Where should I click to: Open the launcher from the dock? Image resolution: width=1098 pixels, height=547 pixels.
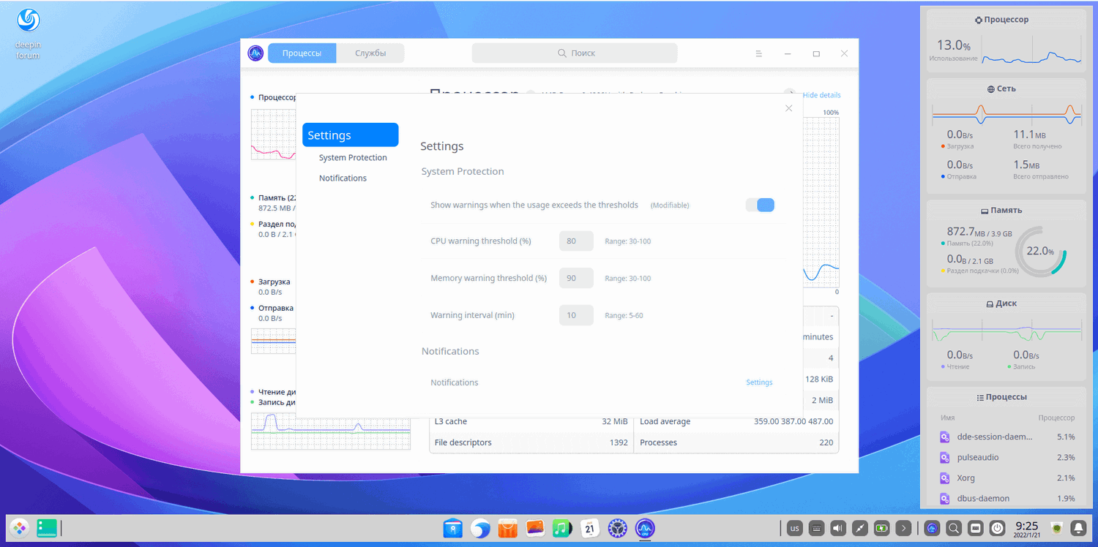(x=19, y=527)
